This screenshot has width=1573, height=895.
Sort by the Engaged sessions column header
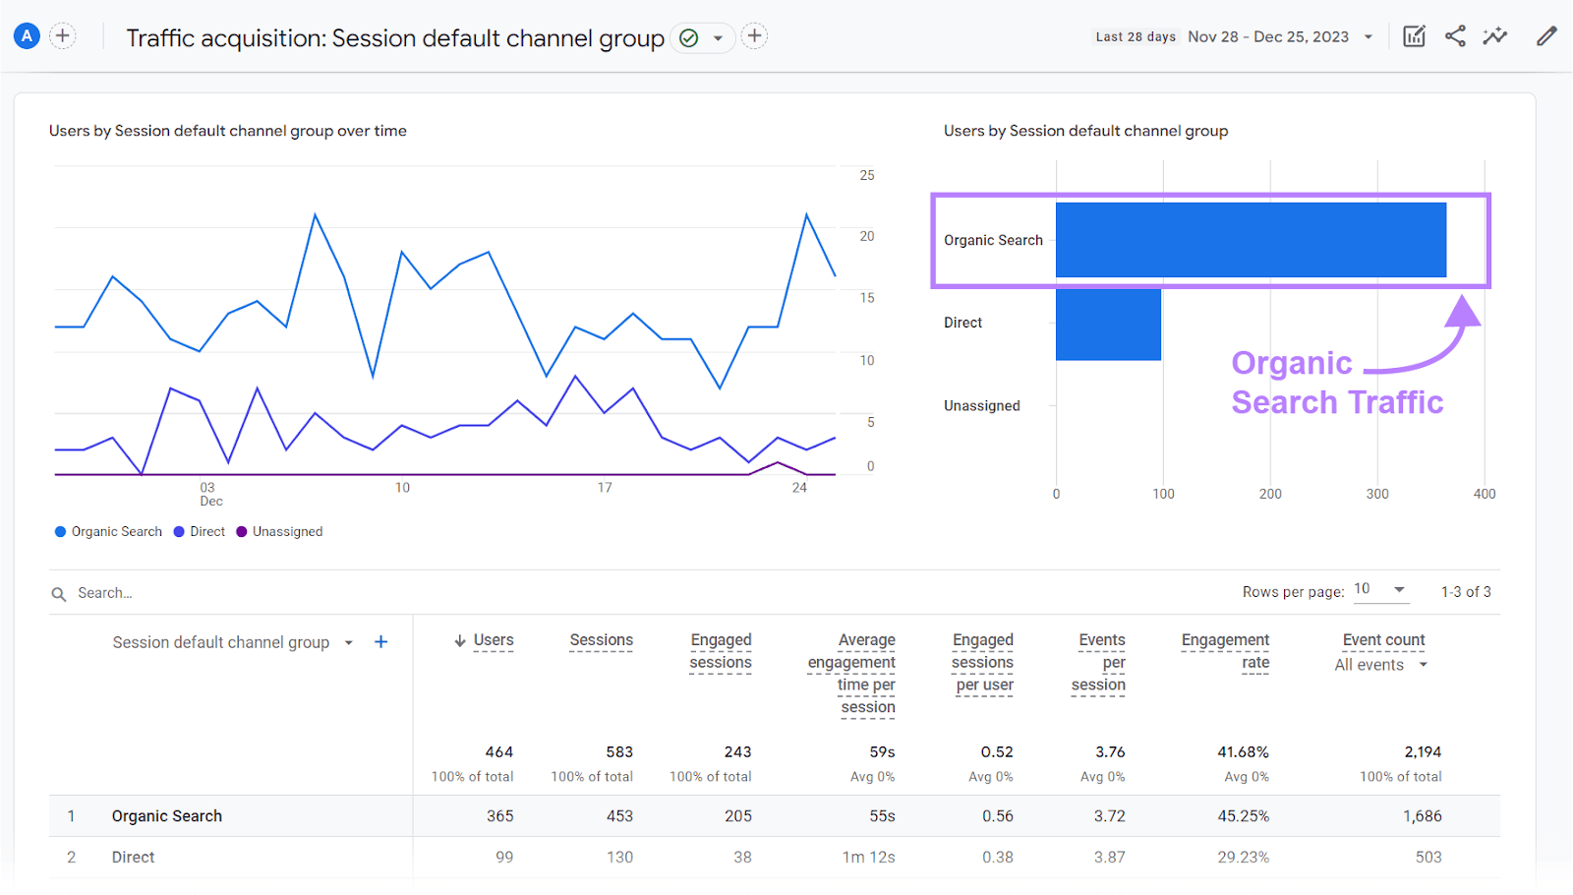(x=721, y=651)
